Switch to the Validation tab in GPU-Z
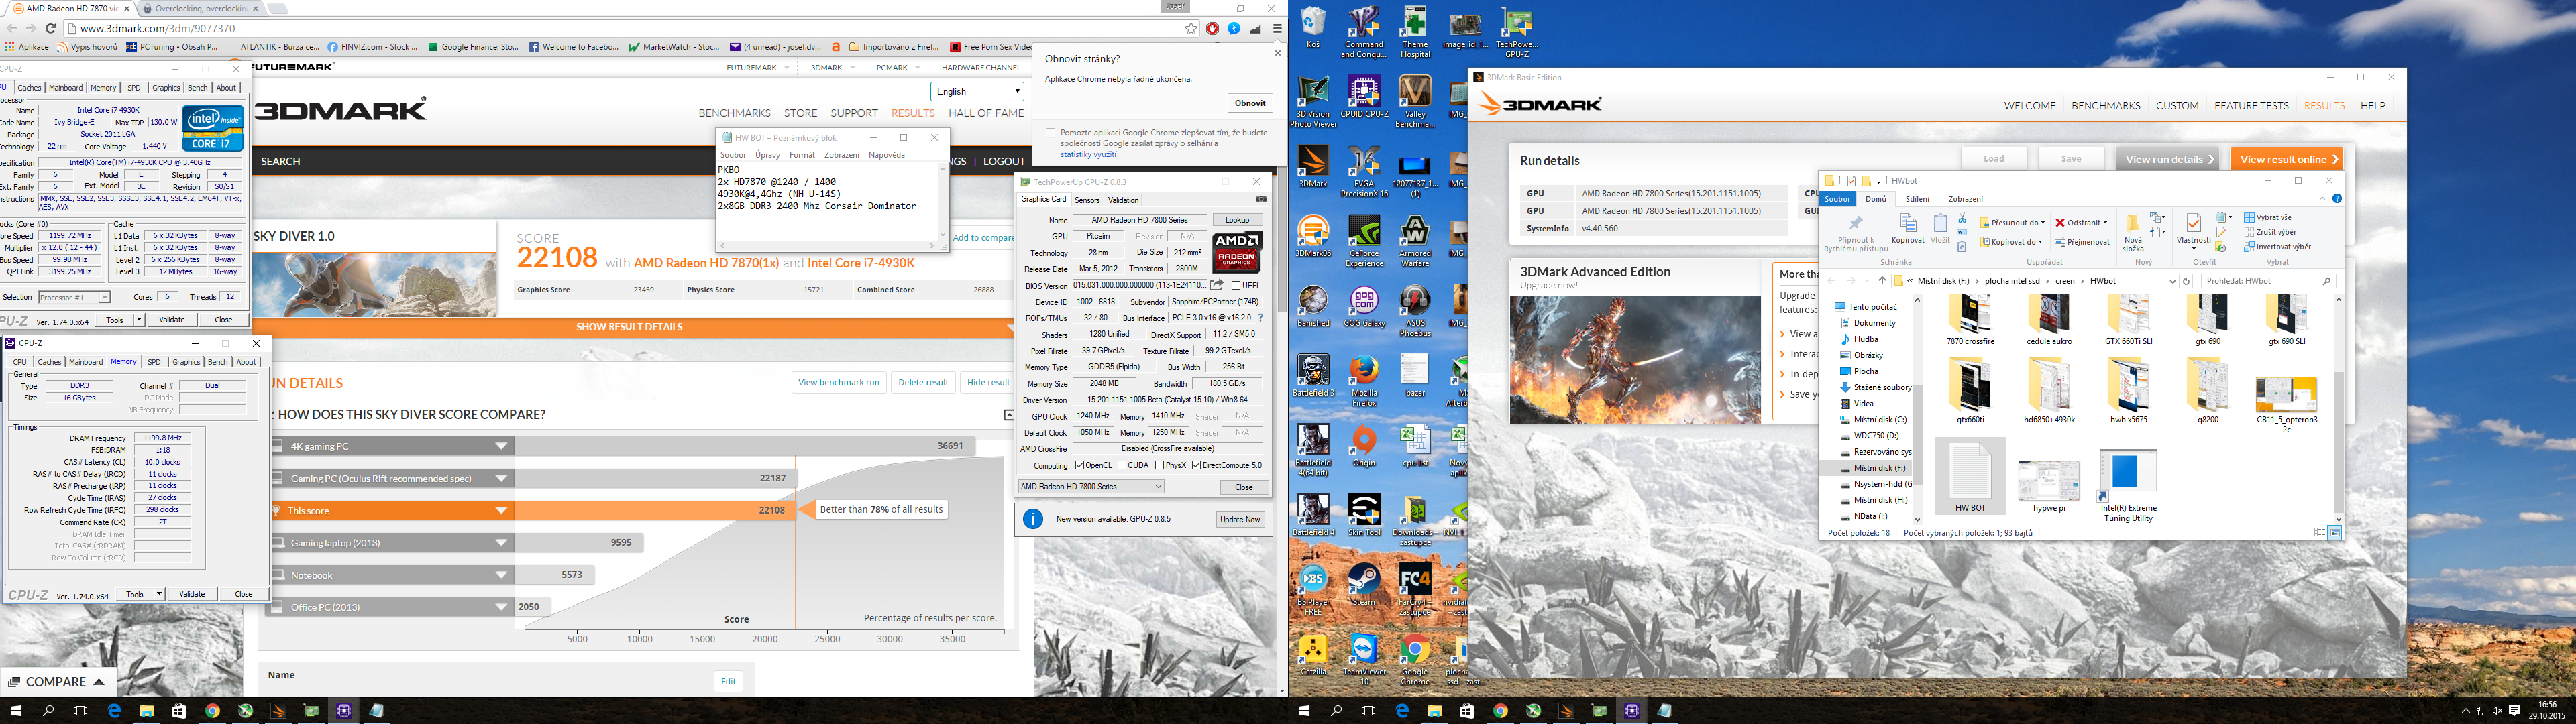The image size is (2576, 724). (x=1123, y=200)
